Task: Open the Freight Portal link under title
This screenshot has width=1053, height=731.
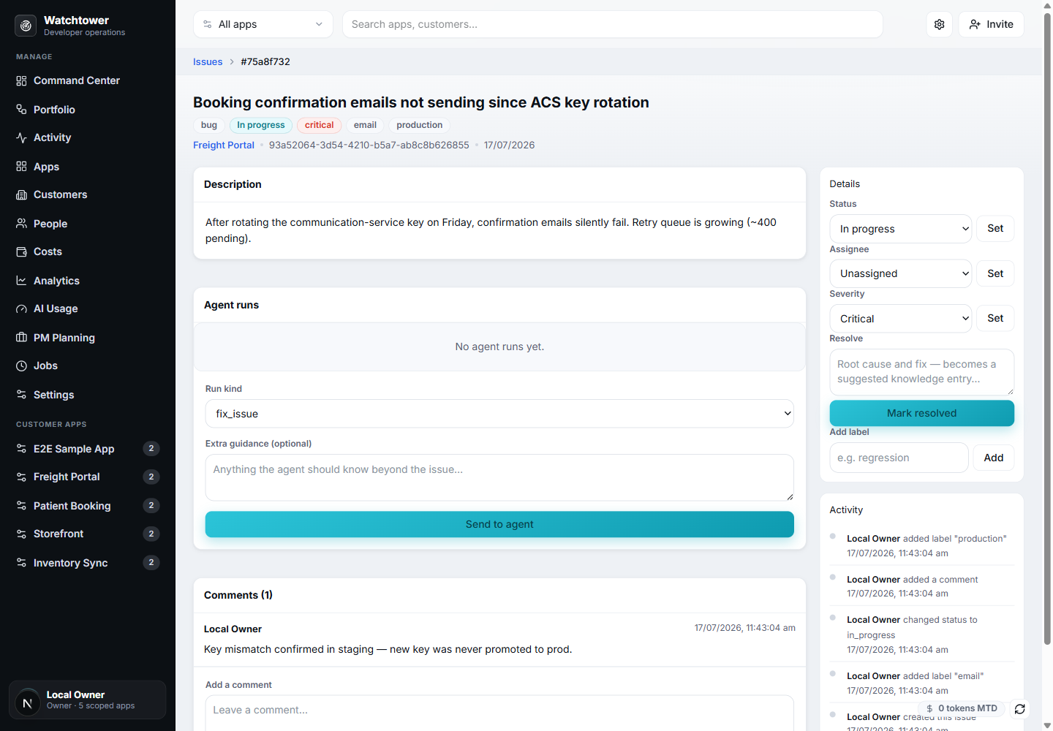Action: click(x=224, y=145)
